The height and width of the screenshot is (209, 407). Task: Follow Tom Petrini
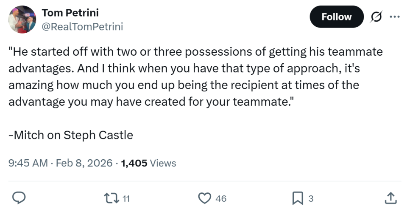pyautogui.click(x=336, y=17)
